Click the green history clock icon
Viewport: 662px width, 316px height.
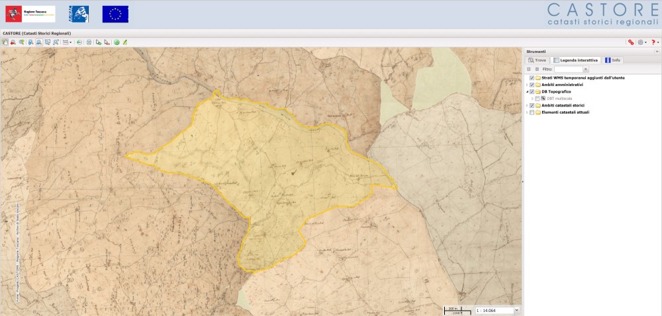click(x=79, y=42)
